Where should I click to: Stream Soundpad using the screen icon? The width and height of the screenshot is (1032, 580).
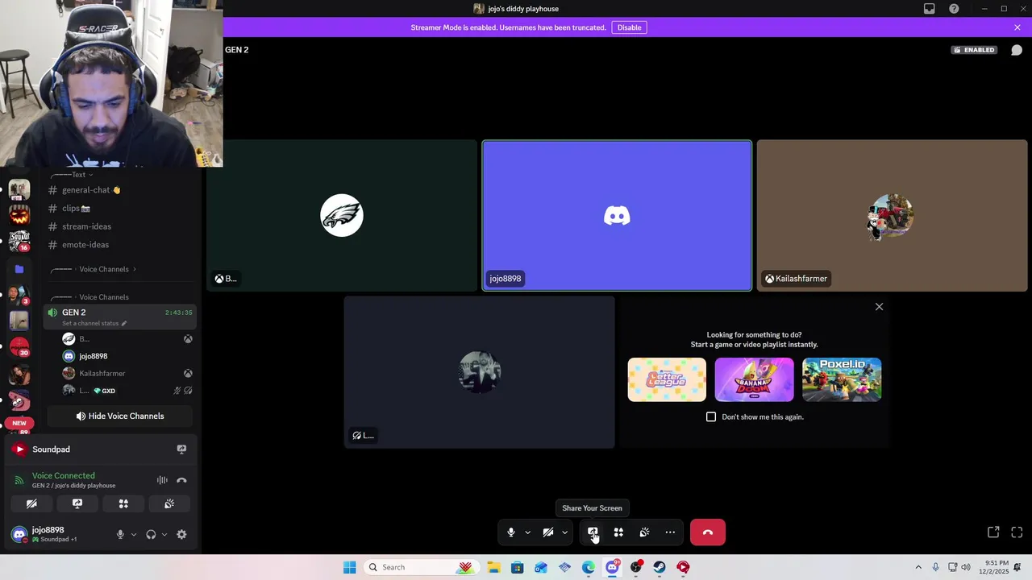tap(181, 449)
